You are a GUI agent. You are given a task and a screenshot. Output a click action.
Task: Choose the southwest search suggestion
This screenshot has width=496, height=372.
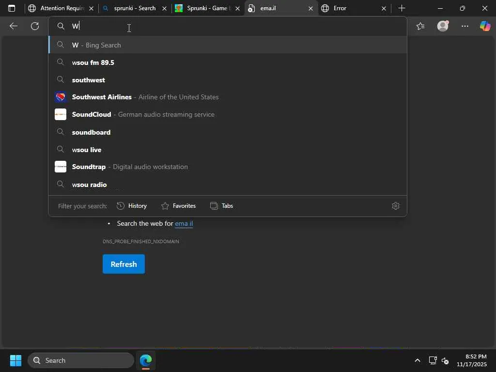[x=228, y=80]
